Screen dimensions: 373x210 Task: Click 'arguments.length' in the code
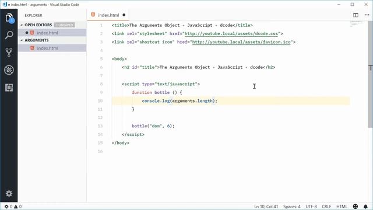pos(192,101)
